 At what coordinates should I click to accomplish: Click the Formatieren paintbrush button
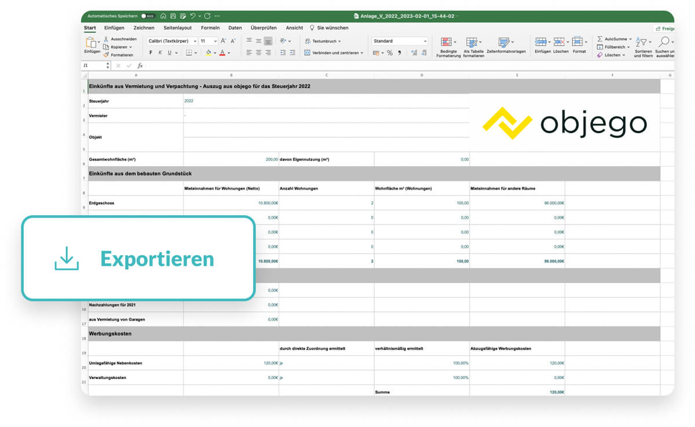click(118, 55)
